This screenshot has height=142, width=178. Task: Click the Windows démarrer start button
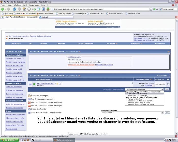coord(9,140)
